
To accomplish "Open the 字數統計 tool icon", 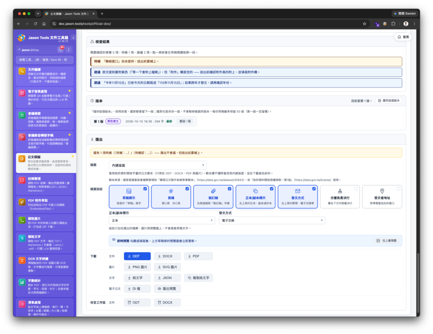I will (x=22, y=282).
